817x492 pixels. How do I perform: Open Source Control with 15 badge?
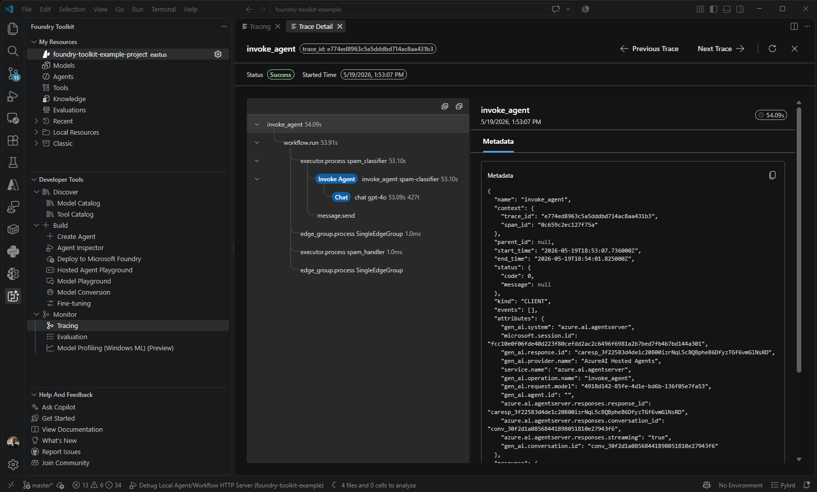(x=13, y=73)
